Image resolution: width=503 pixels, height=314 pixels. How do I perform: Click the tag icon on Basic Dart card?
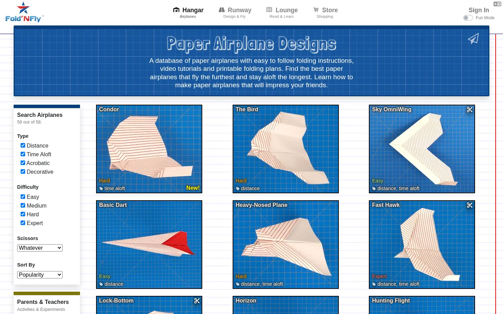[101, 284]
